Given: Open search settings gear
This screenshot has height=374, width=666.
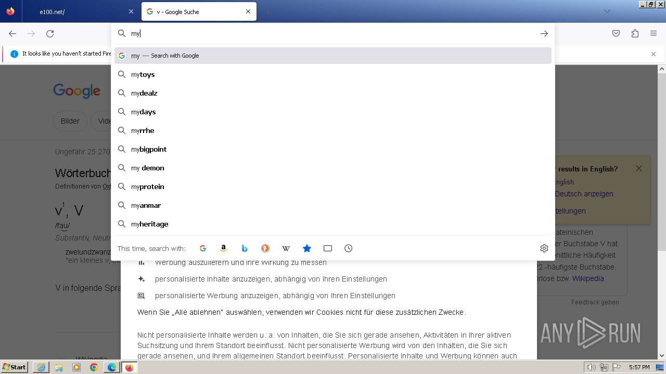Looking at the screenshot, I should [544, 248].
